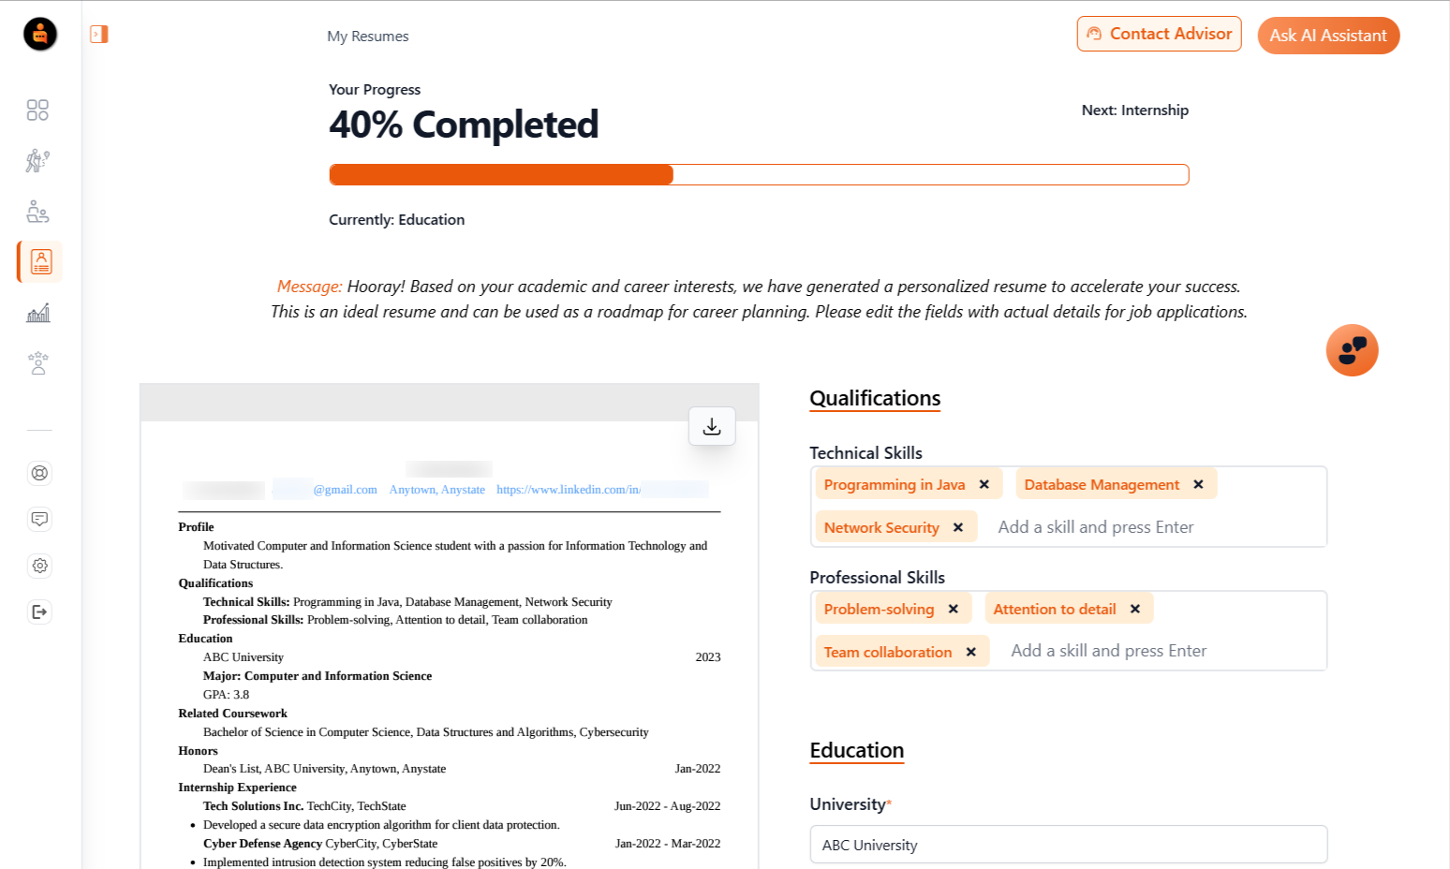Image resolution: width=1450 pixels, height=869 pixels.
Task: Remove the Problem-solving skill tag
Action: (x=954, y=609)
